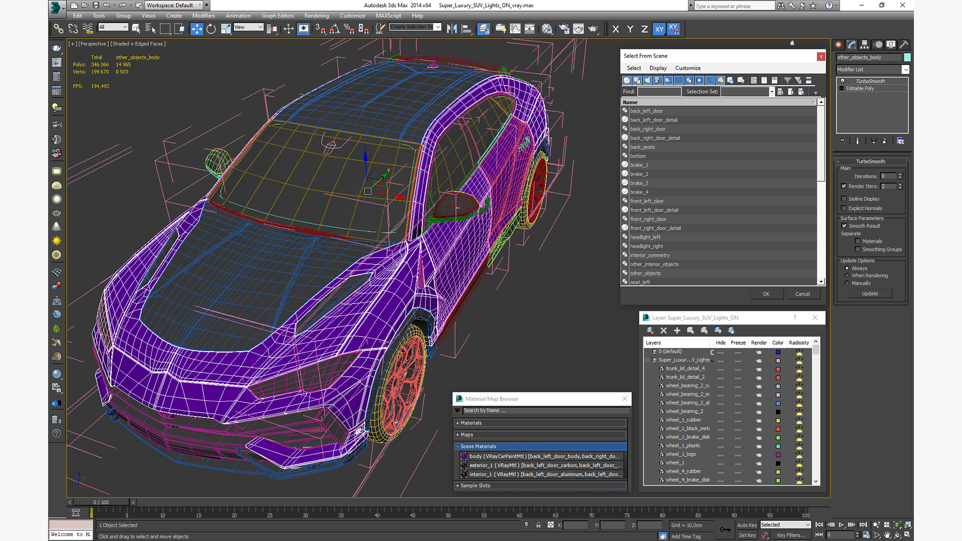Toggle Smooth Result checkbox
This screenshot has height=541, width=962.
pos(844,226)
